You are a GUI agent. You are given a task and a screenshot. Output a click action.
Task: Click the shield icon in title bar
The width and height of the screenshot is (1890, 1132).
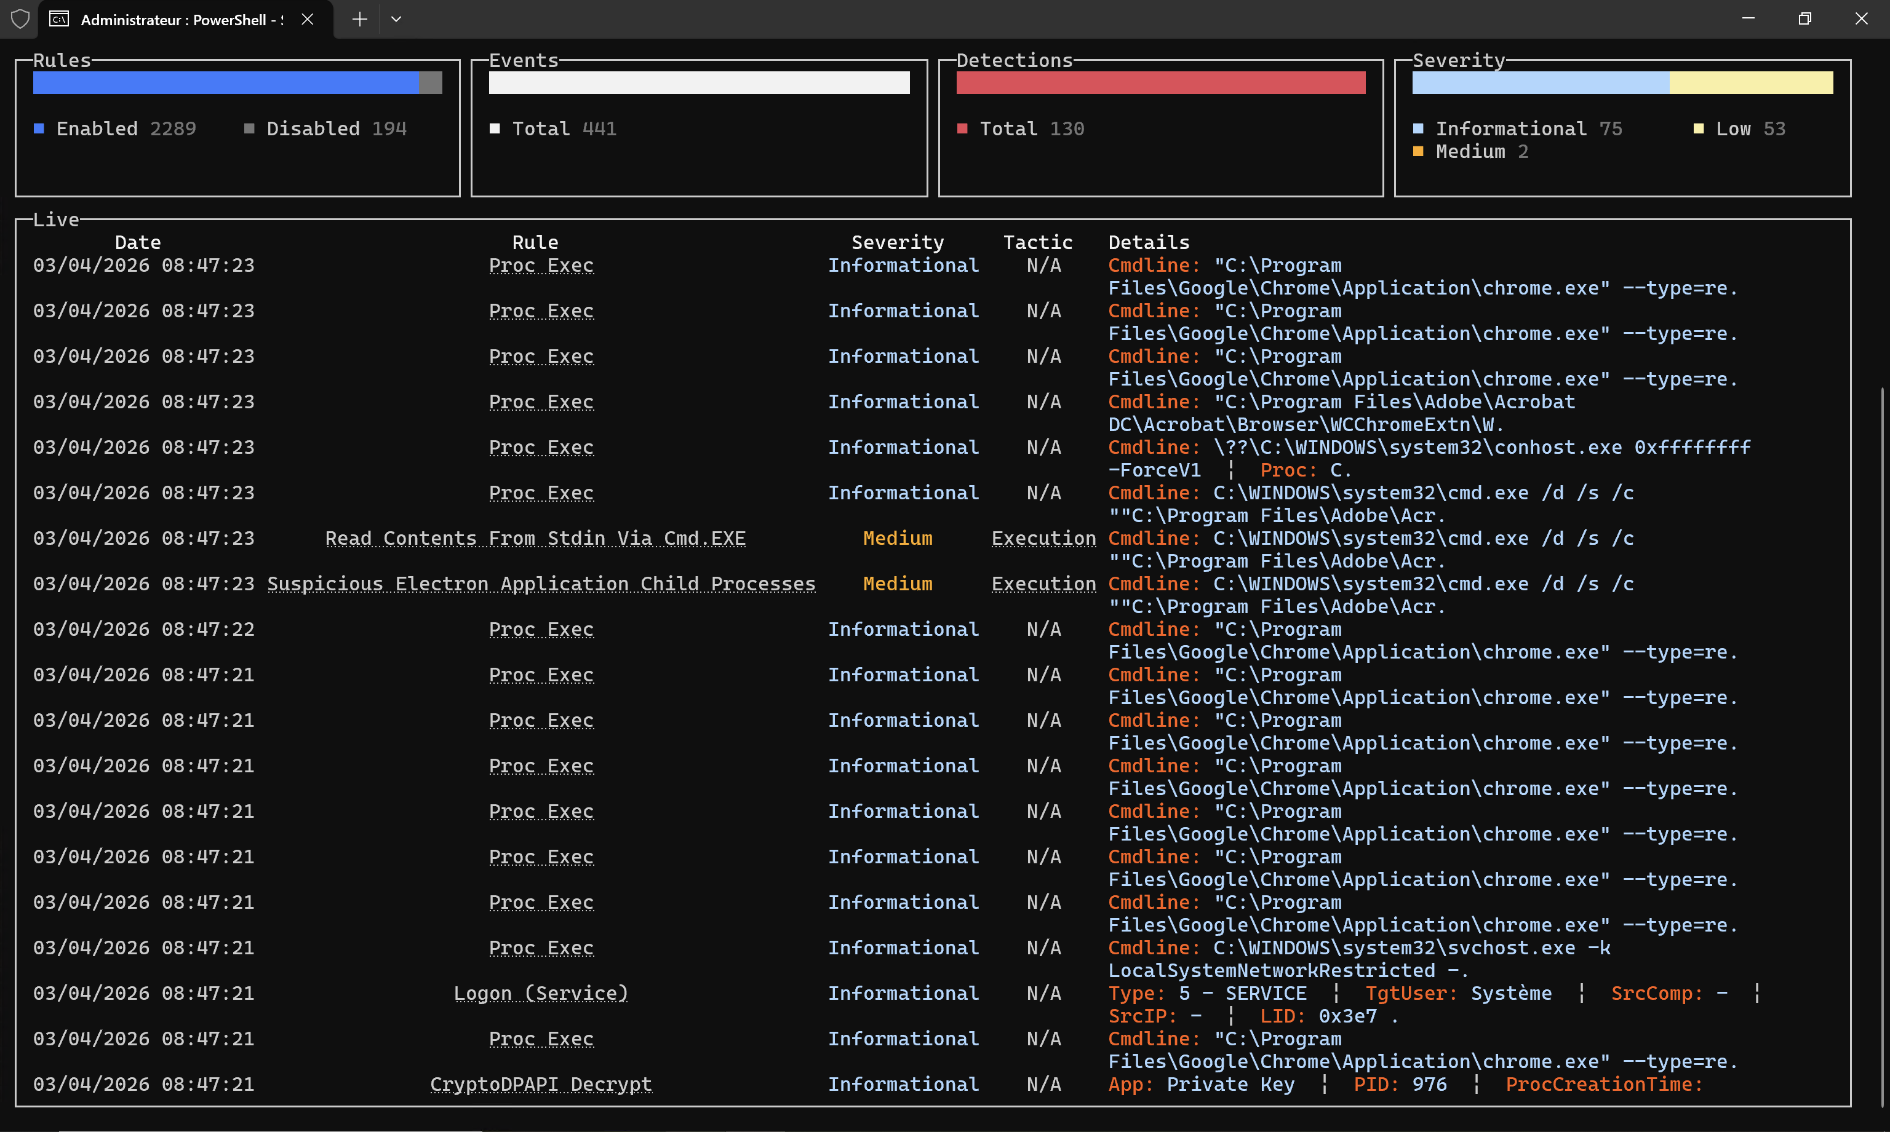20,19
